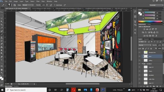Open the Essentials workspace dropdown
164x92 pixels.
coord(156,5)
